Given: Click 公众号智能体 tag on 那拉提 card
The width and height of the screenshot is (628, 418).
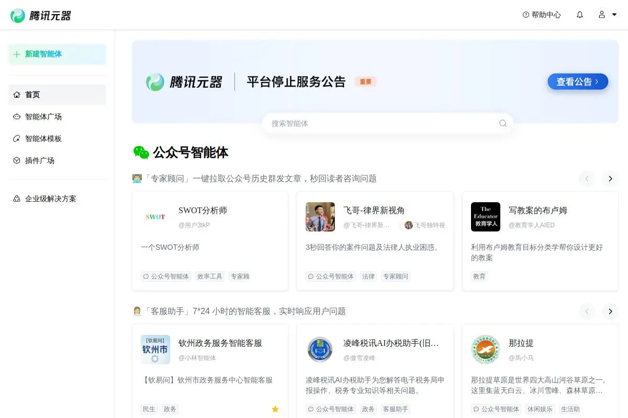Looking at the screenshot, I should pyautogui.click(x=496, y=409).
